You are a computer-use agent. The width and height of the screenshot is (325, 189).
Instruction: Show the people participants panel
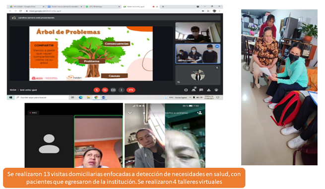pos(194,90)
